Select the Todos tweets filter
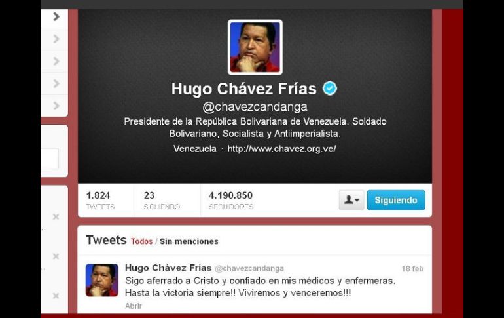This screenshot has width=504, height=318. (x=141, y=241)
